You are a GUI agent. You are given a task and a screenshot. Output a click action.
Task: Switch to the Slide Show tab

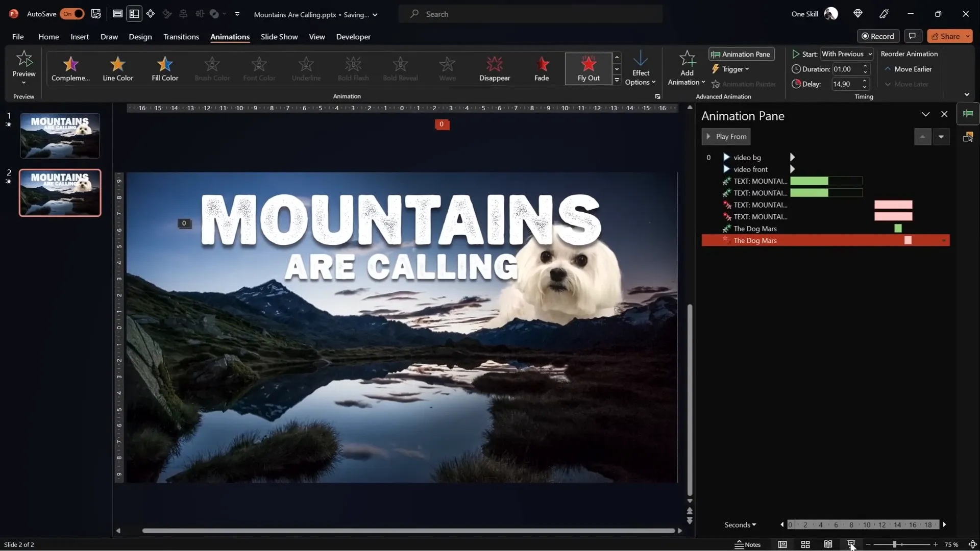click(279, 37)
